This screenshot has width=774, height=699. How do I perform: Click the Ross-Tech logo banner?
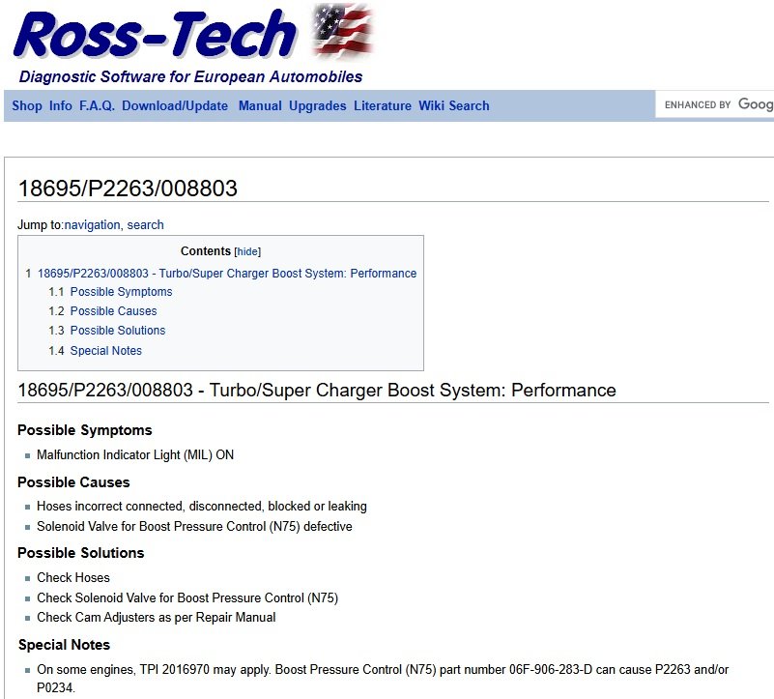[x=155, y=35]
